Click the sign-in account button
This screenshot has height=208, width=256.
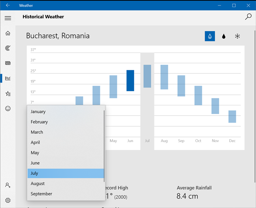[8, 185]
